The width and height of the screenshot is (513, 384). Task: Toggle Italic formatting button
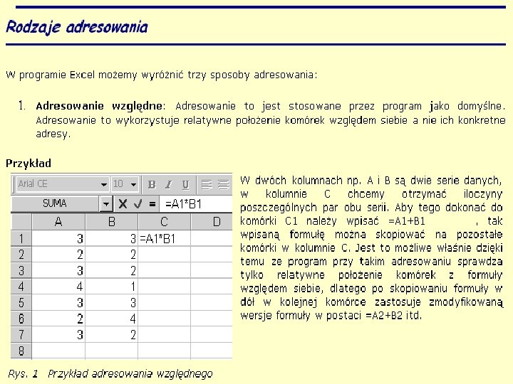click(x=168, y=185)
